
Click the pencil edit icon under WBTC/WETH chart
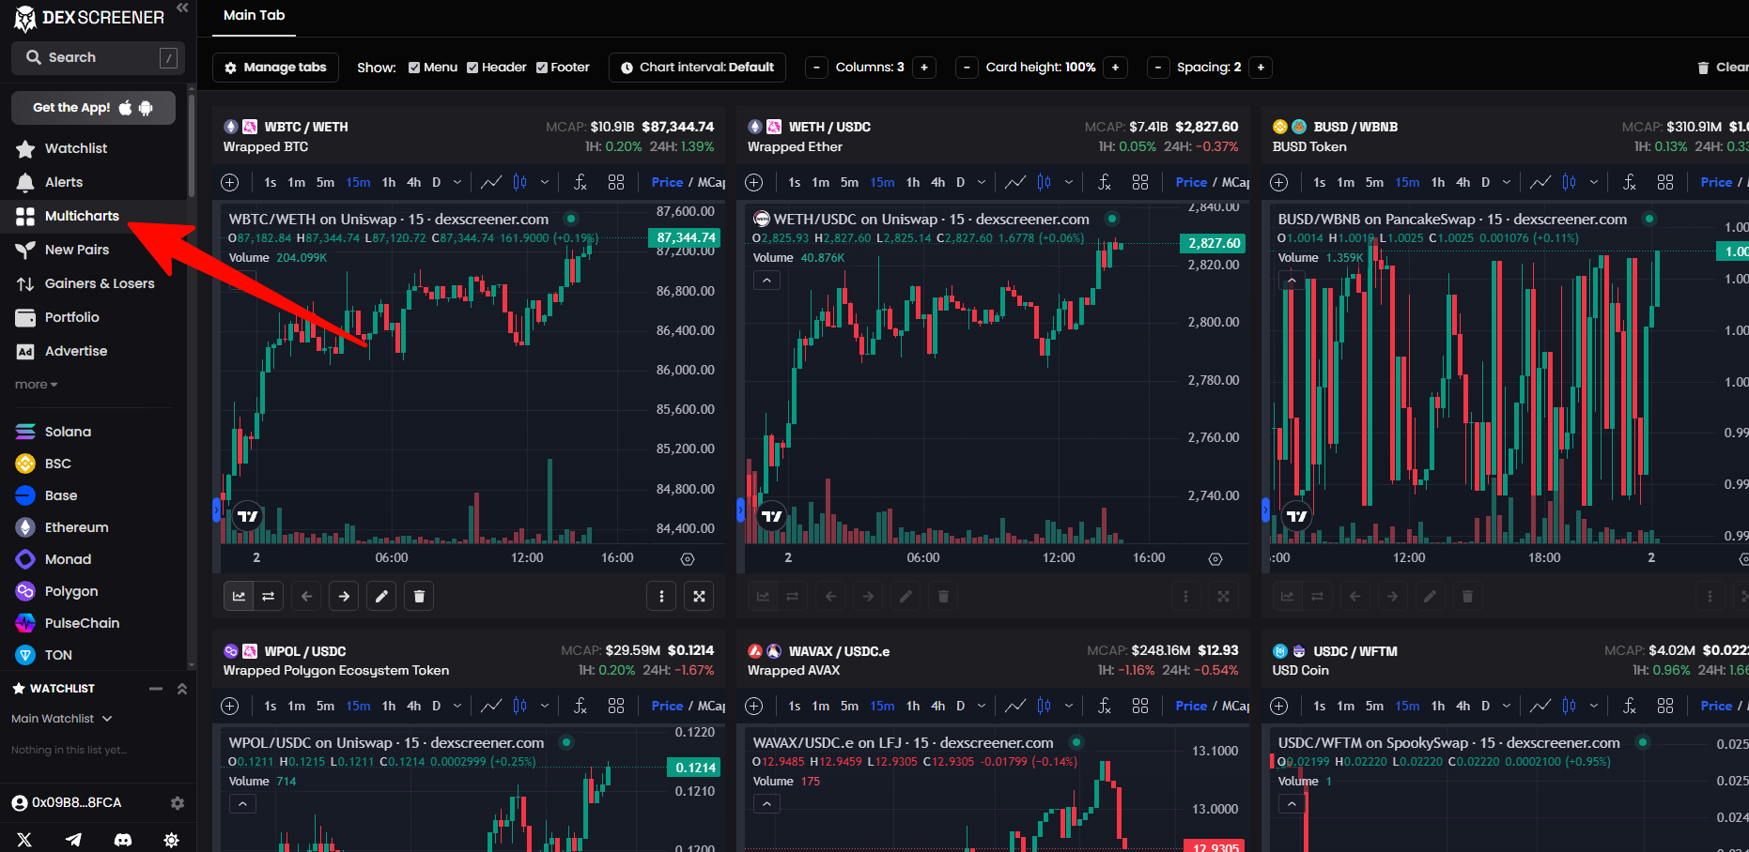click(381, 596)
